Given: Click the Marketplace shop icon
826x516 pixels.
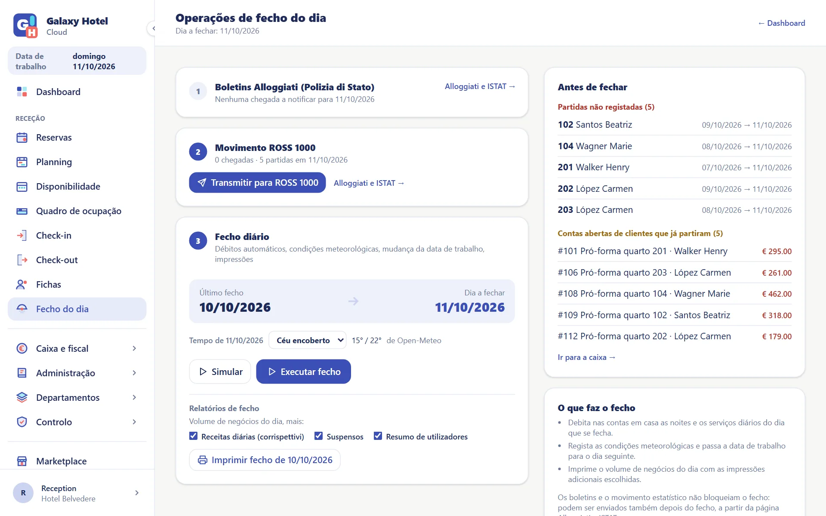Looking at the screenshot, I should pos(22,461).
